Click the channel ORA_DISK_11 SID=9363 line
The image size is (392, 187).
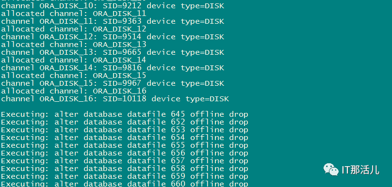coord(113,21)
